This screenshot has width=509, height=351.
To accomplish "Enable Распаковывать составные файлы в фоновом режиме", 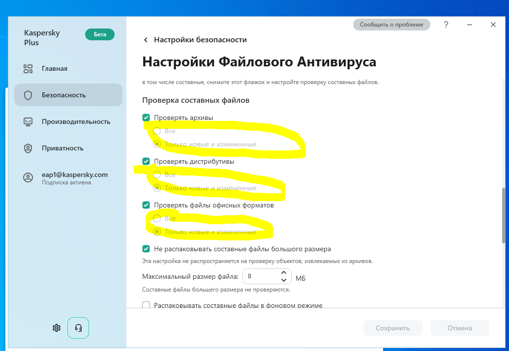I will (146, 305).
